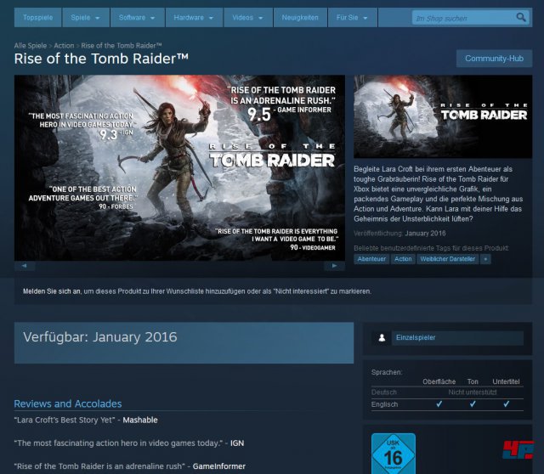This screenshot has width=544, height=474.
Task: Open the Neuigkeiten tab
Action: (300, 17)
